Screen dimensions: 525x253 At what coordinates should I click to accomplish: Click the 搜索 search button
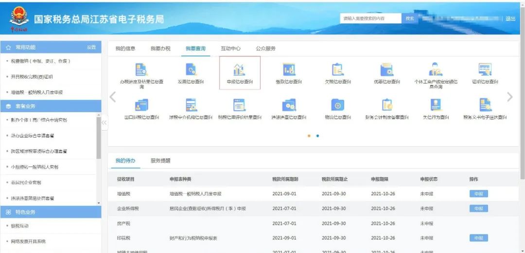410,18
